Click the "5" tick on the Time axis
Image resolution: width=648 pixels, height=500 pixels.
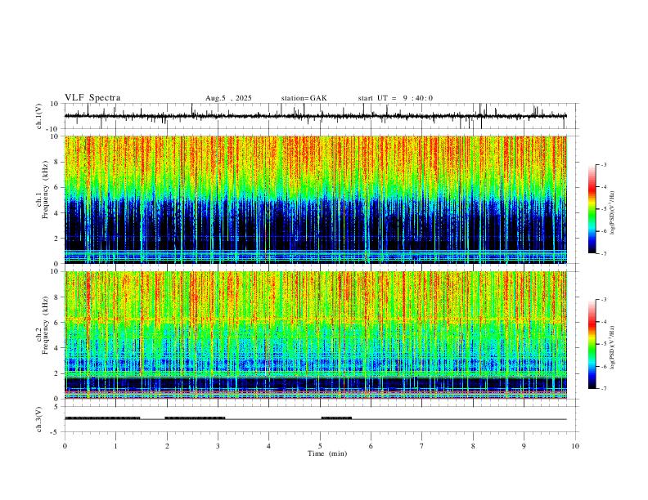[320, 446]
